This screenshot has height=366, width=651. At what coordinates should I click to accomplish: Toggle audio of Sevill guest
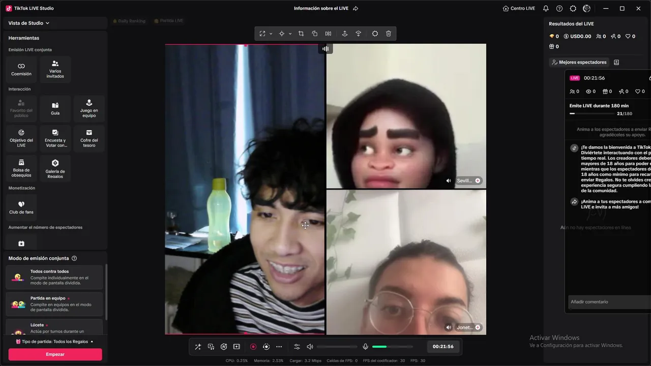449,180
